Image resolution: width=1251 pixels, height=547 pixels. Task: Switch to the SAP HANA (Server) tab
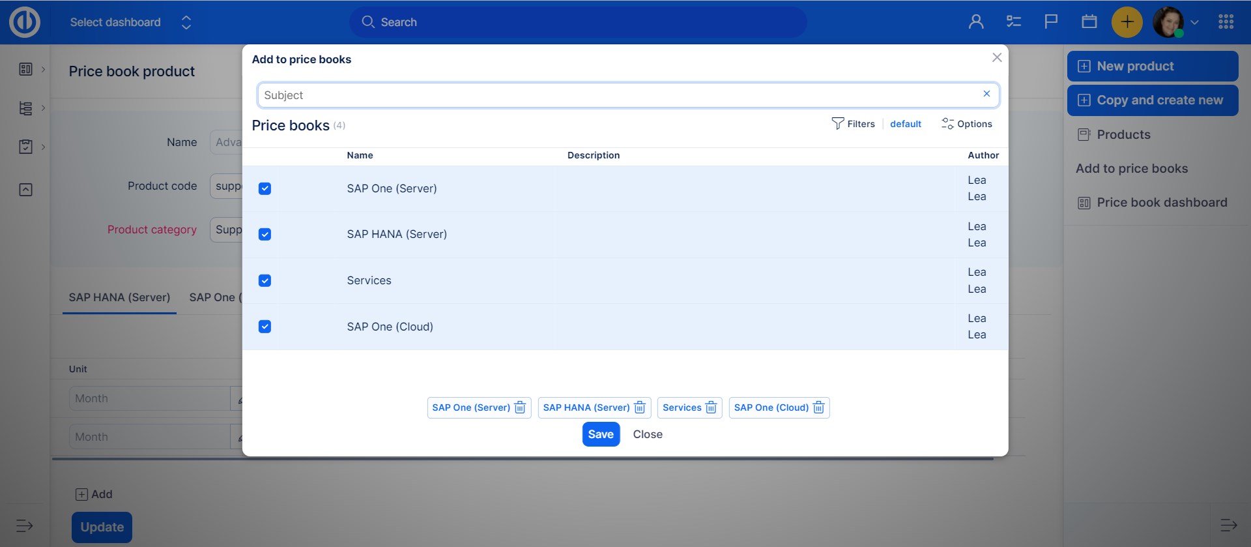(x=119, y=297)
